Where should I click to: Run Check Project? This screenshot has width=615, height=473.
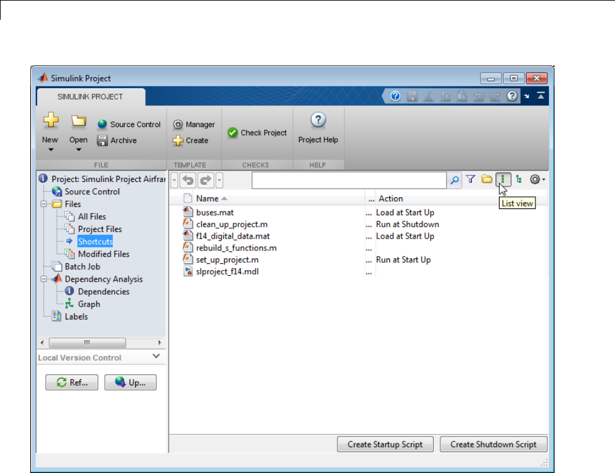click(x=257, y=133)
